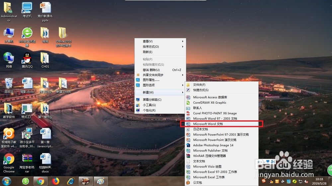The width and height of the screenshot is (332, 186).
Task: Open 360 browser from taskbar
Action: pos(26,181)
